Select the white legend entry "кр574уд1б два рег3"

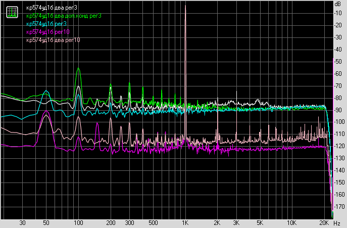coord(52,8)
